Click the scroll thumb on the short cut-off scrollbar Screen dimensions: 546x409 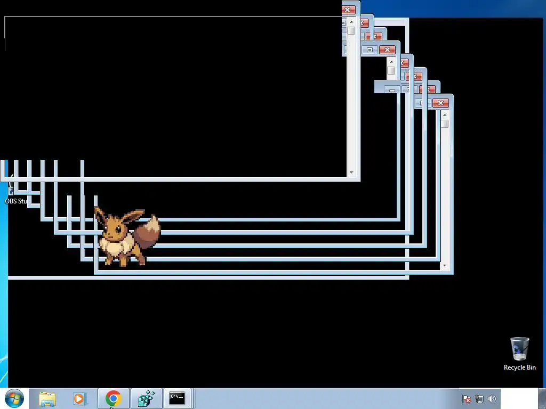391,71
